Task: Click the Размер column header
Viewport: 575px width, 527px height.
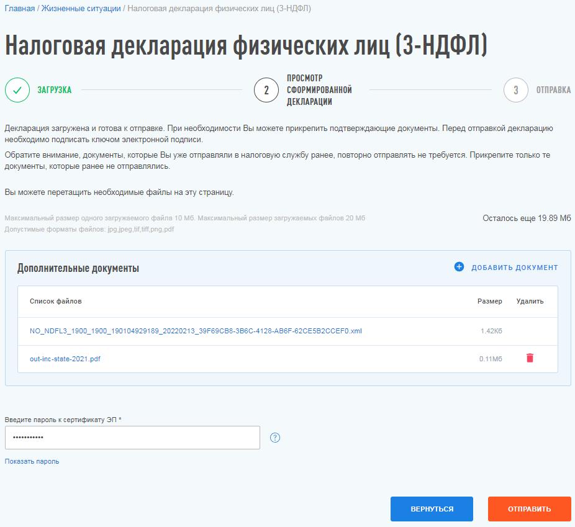Action: [489, 301]
